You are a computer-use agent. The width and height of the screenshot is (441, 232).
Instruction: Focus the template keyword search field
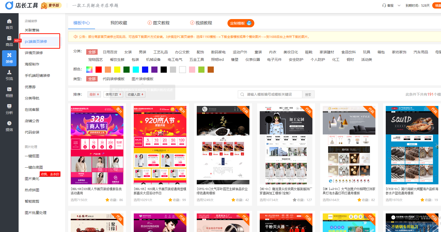coord(270,94)
